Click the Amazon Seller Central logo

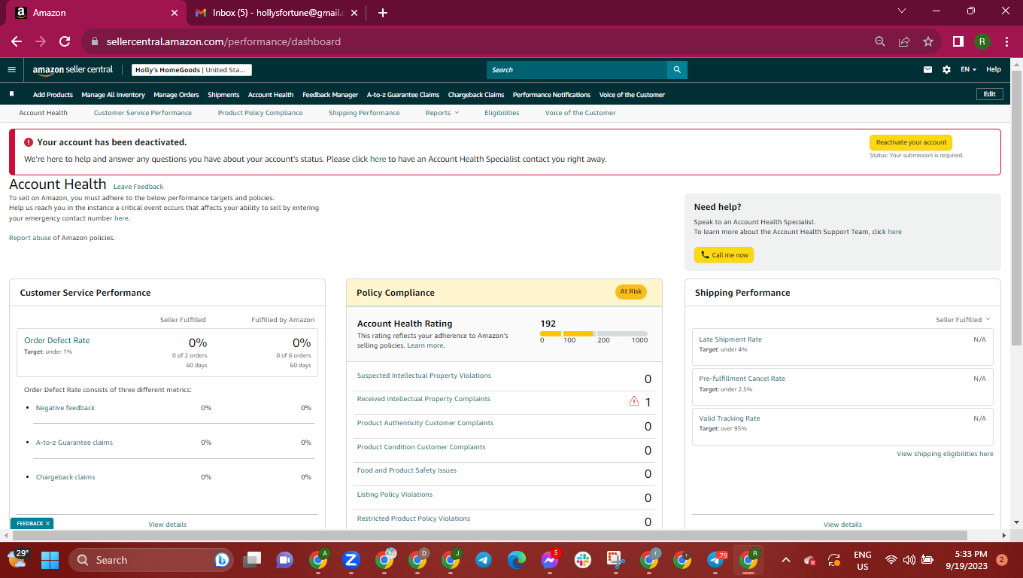tap(72, 69)
